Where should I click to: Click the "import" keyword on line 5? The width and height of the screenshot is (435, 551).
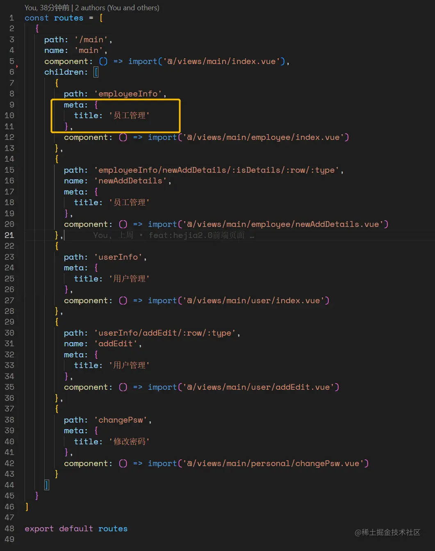click(x=143, y=62)
